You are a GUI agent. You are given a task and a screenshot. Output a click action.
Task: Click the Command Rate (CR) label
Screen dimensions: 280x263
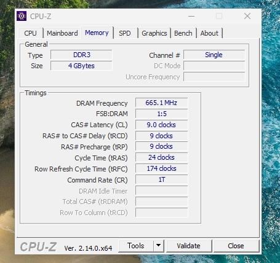97,180
